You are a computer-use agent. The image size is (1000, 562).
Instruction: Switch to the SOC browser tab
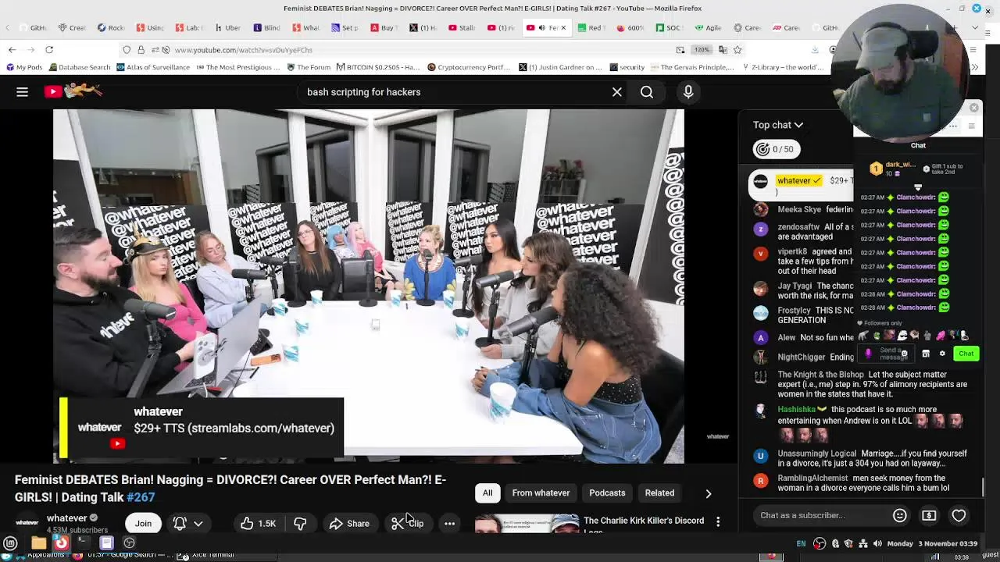[669, 28]
